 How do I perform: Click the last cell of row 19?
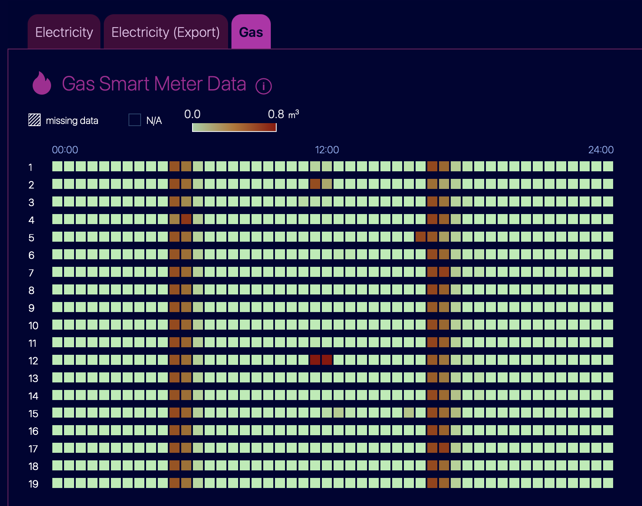[608, 483]
